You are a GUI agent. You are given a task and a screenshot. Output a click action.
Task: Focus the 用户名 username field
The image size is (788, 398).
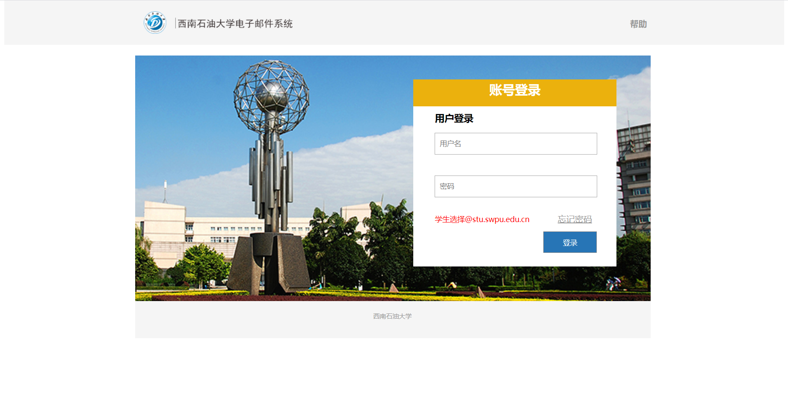[x=515, y=143]
